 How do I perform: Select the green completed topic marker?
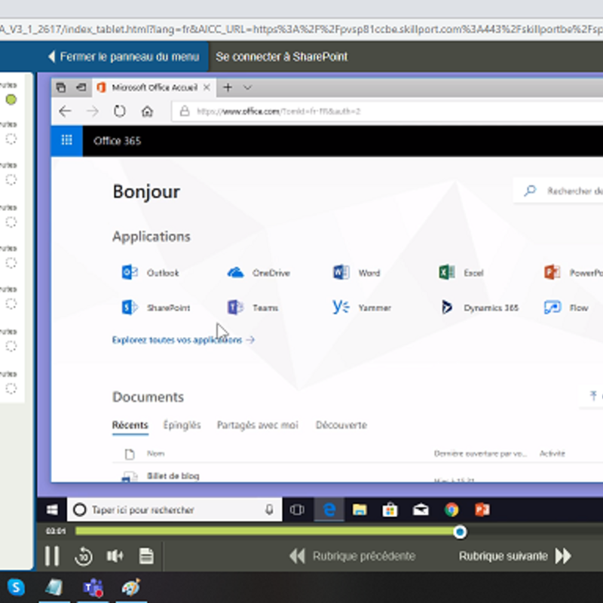coord(11,99)
